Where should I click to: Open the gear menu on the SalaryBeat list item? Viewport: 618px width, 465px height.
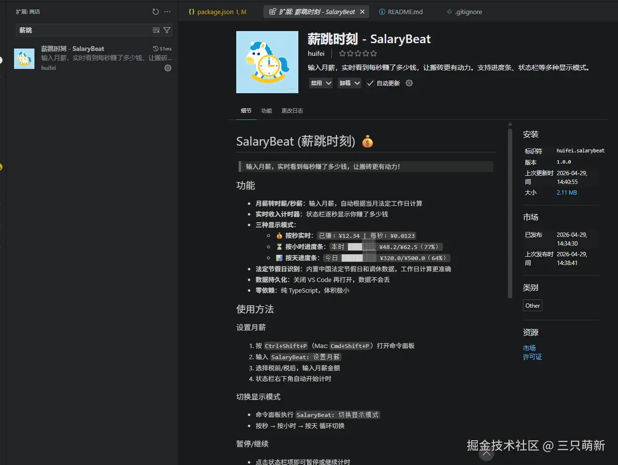pyautogui.click(x=167, y=68)
